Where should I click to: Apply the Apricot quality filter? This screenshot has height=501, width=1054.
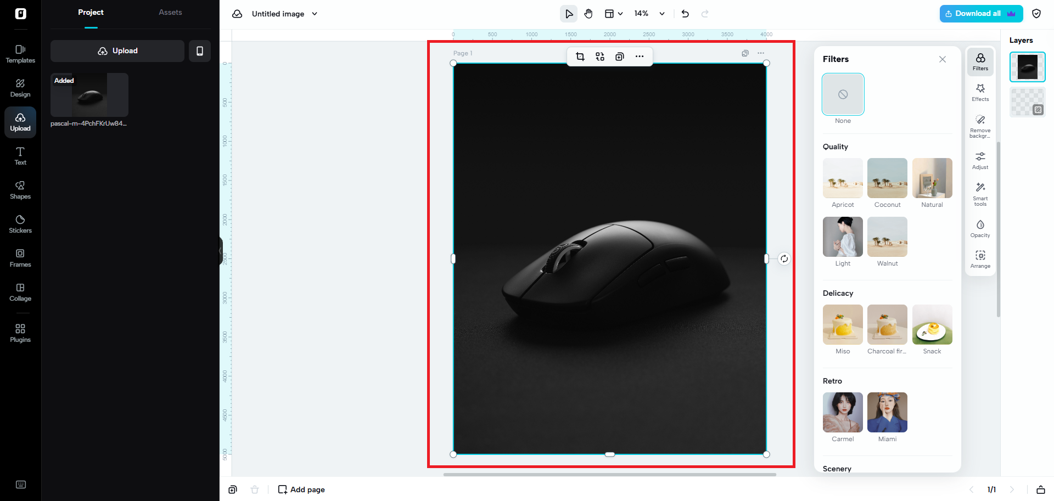tap(843, 178)
